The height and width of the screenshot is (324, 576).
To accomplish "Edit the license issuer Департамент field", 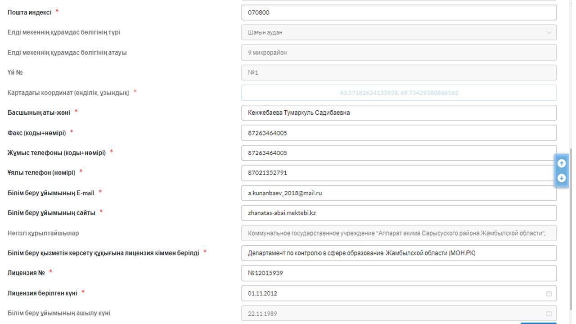I will tap(399, 253).
